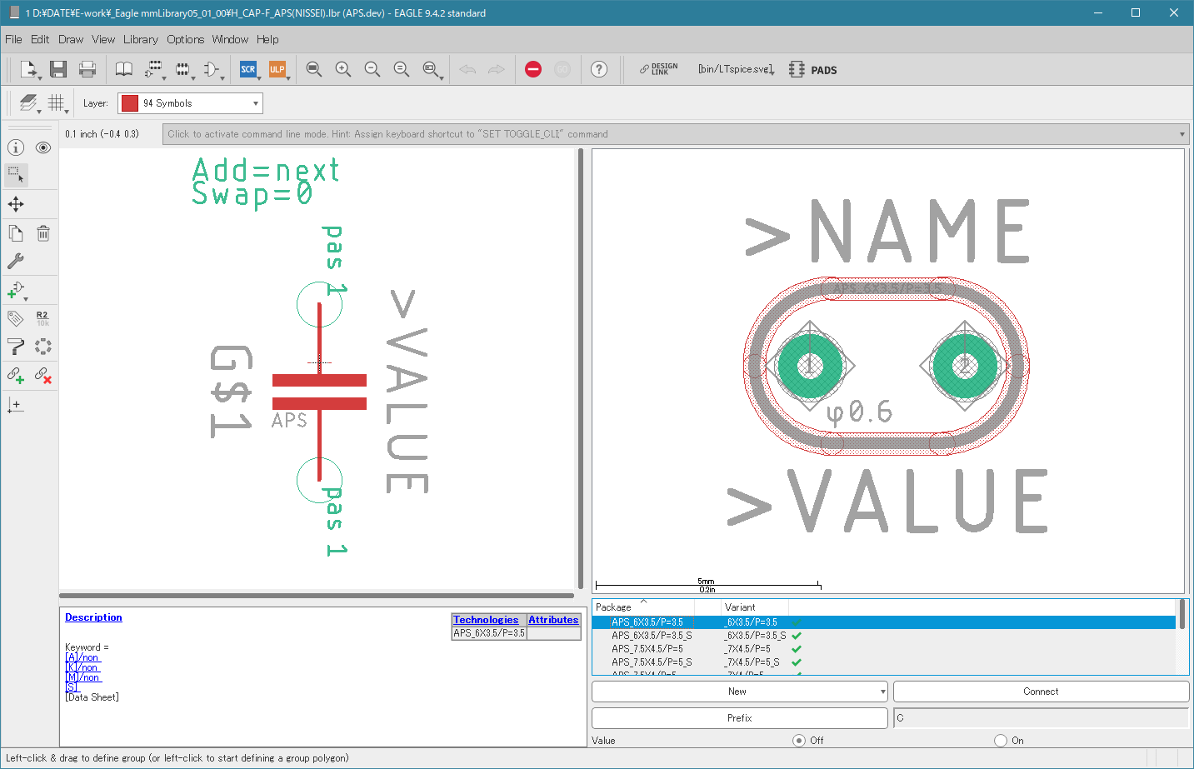
Task: Set Value radio button to On
Action: pyautogui.click(x=1001, y=741)
